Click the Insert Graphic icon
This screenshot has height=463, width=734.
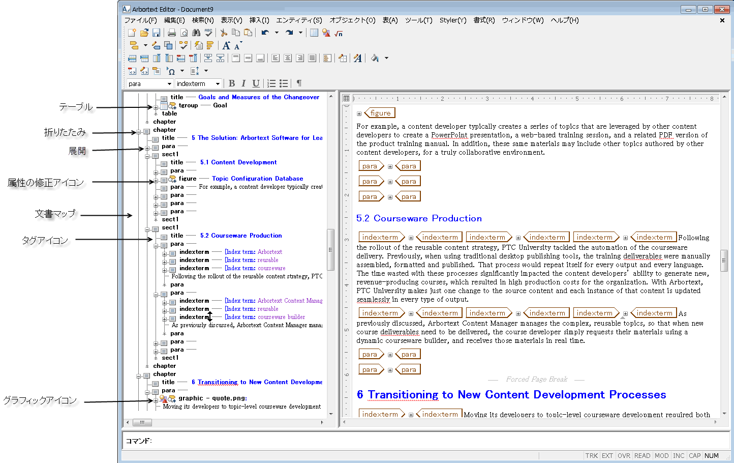tap(326, 33)
